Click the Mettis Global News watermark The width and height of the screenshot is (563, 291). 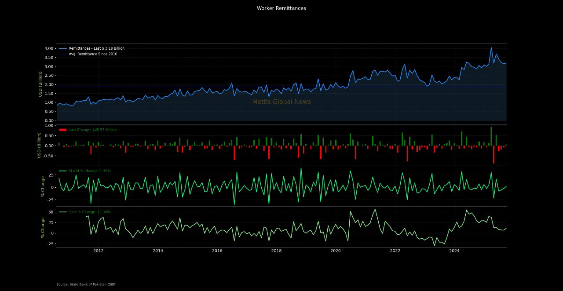[281, 102]
